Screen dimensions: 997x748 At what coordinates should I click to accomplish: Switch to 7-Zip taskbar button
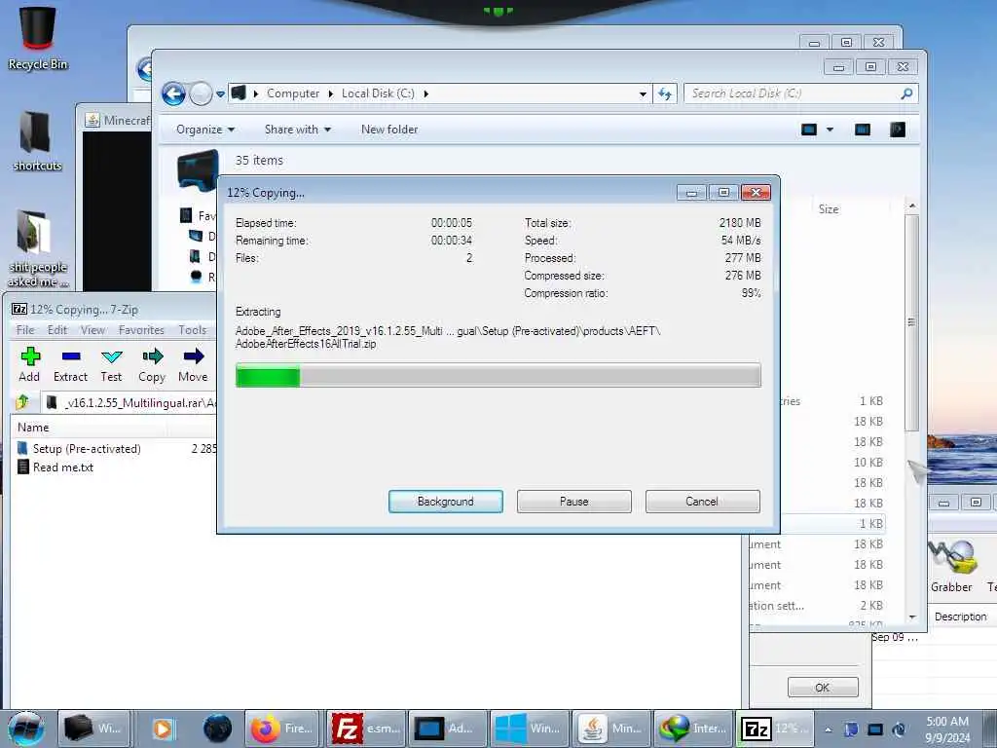pos(774,729)
